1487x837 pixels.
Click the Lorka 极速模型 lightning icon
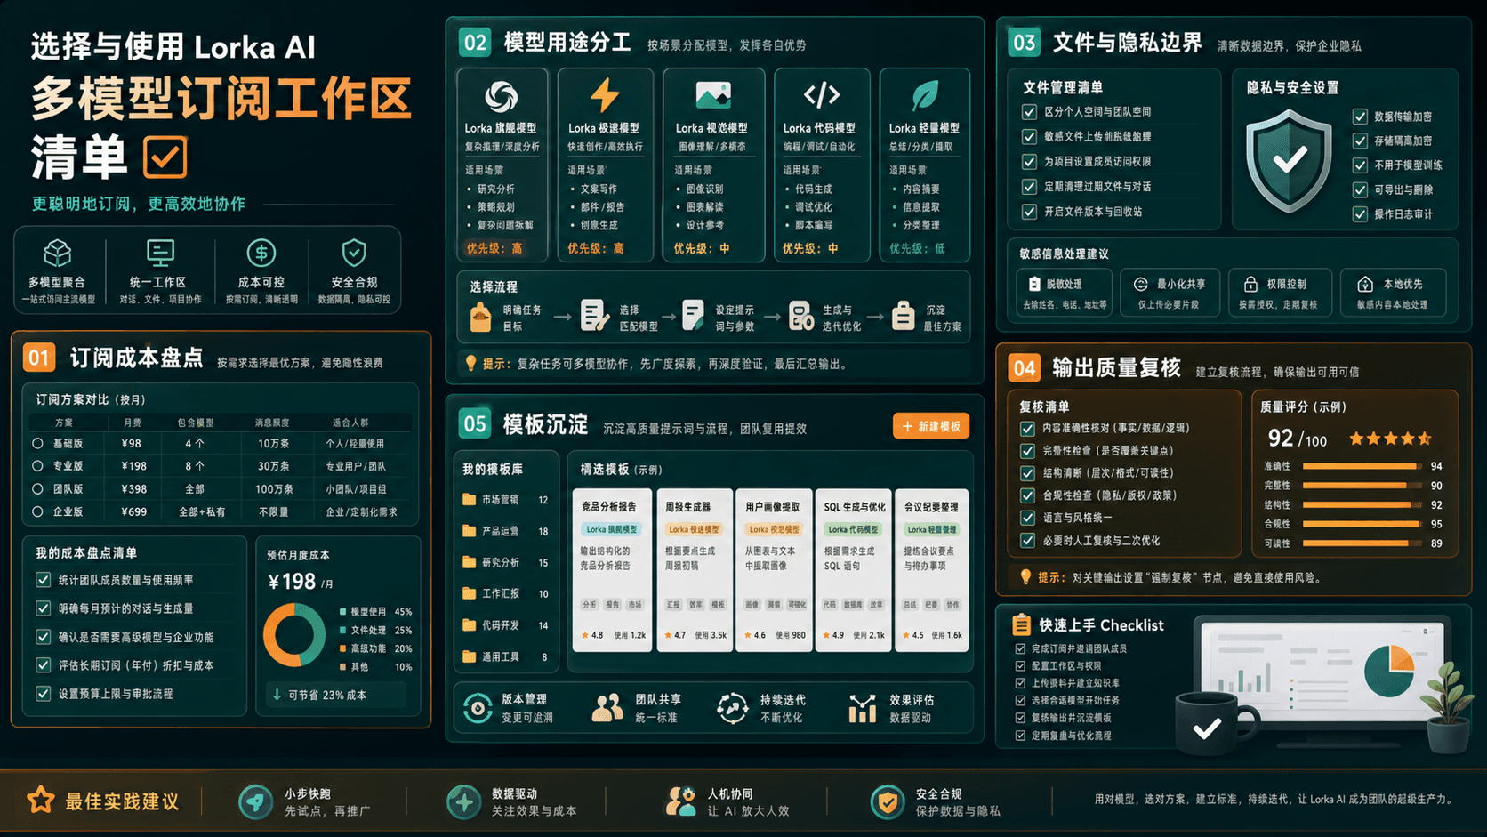[605, 95]
